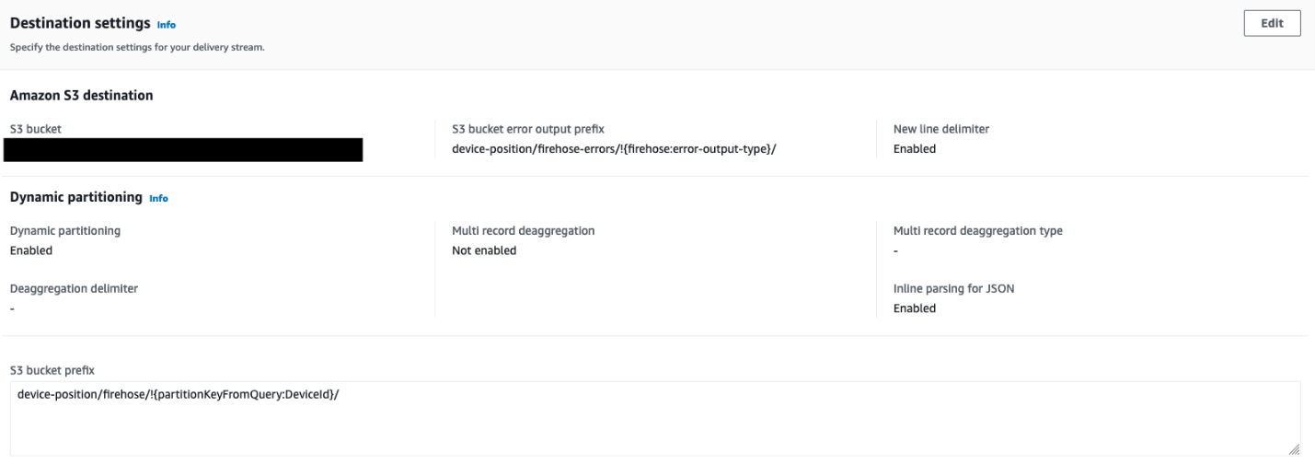Click 'Enabled' under Inline parsing for JSON
The height and width of the screenshot is (476, 1315).
pyautogui.click(x=914, y=308)
